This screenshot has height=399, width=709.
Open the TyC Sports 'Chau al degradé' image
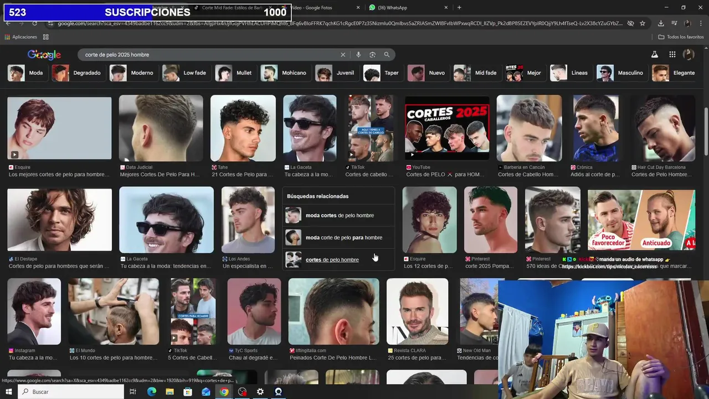(254, 311)
